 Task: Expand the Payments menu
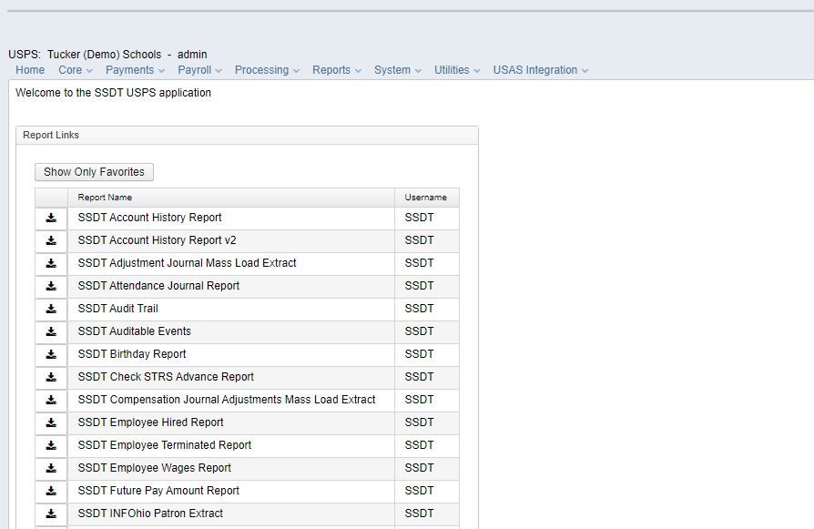point(135,70)
